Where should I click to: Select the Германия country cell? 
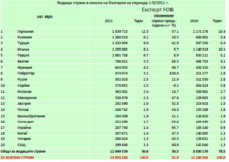[25, 32]
